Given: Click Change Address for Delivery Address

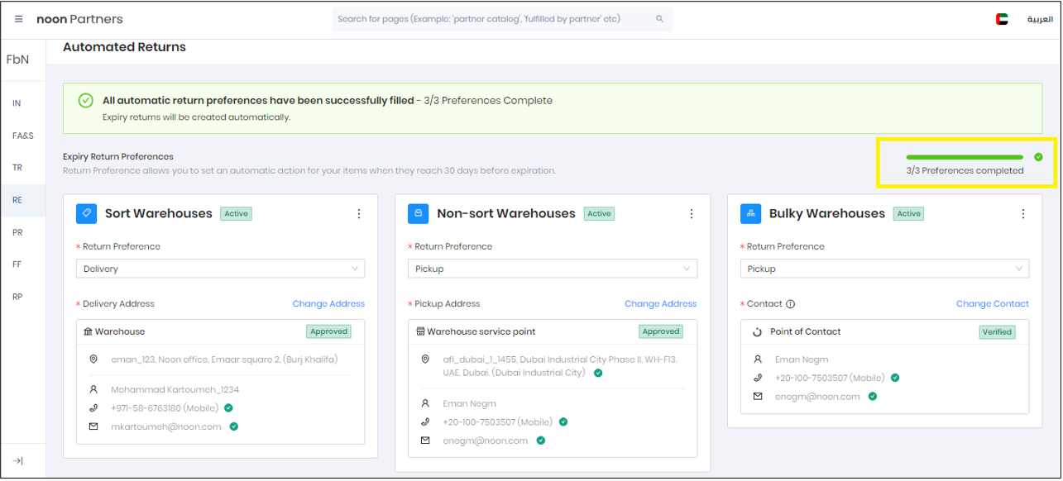Looking at the screenshot, I should click(328, 304).
